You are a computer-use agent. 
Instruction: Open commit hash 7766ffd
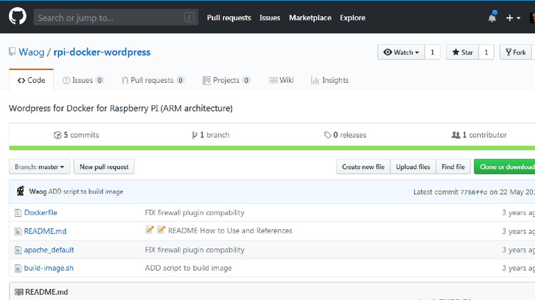(473, 192)
